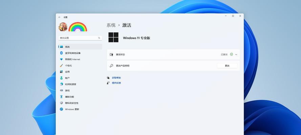Click the 更改产品密钥 key icon
This screenshot has height=135, width=301.
pyautogui.click(x=111, y=65)
